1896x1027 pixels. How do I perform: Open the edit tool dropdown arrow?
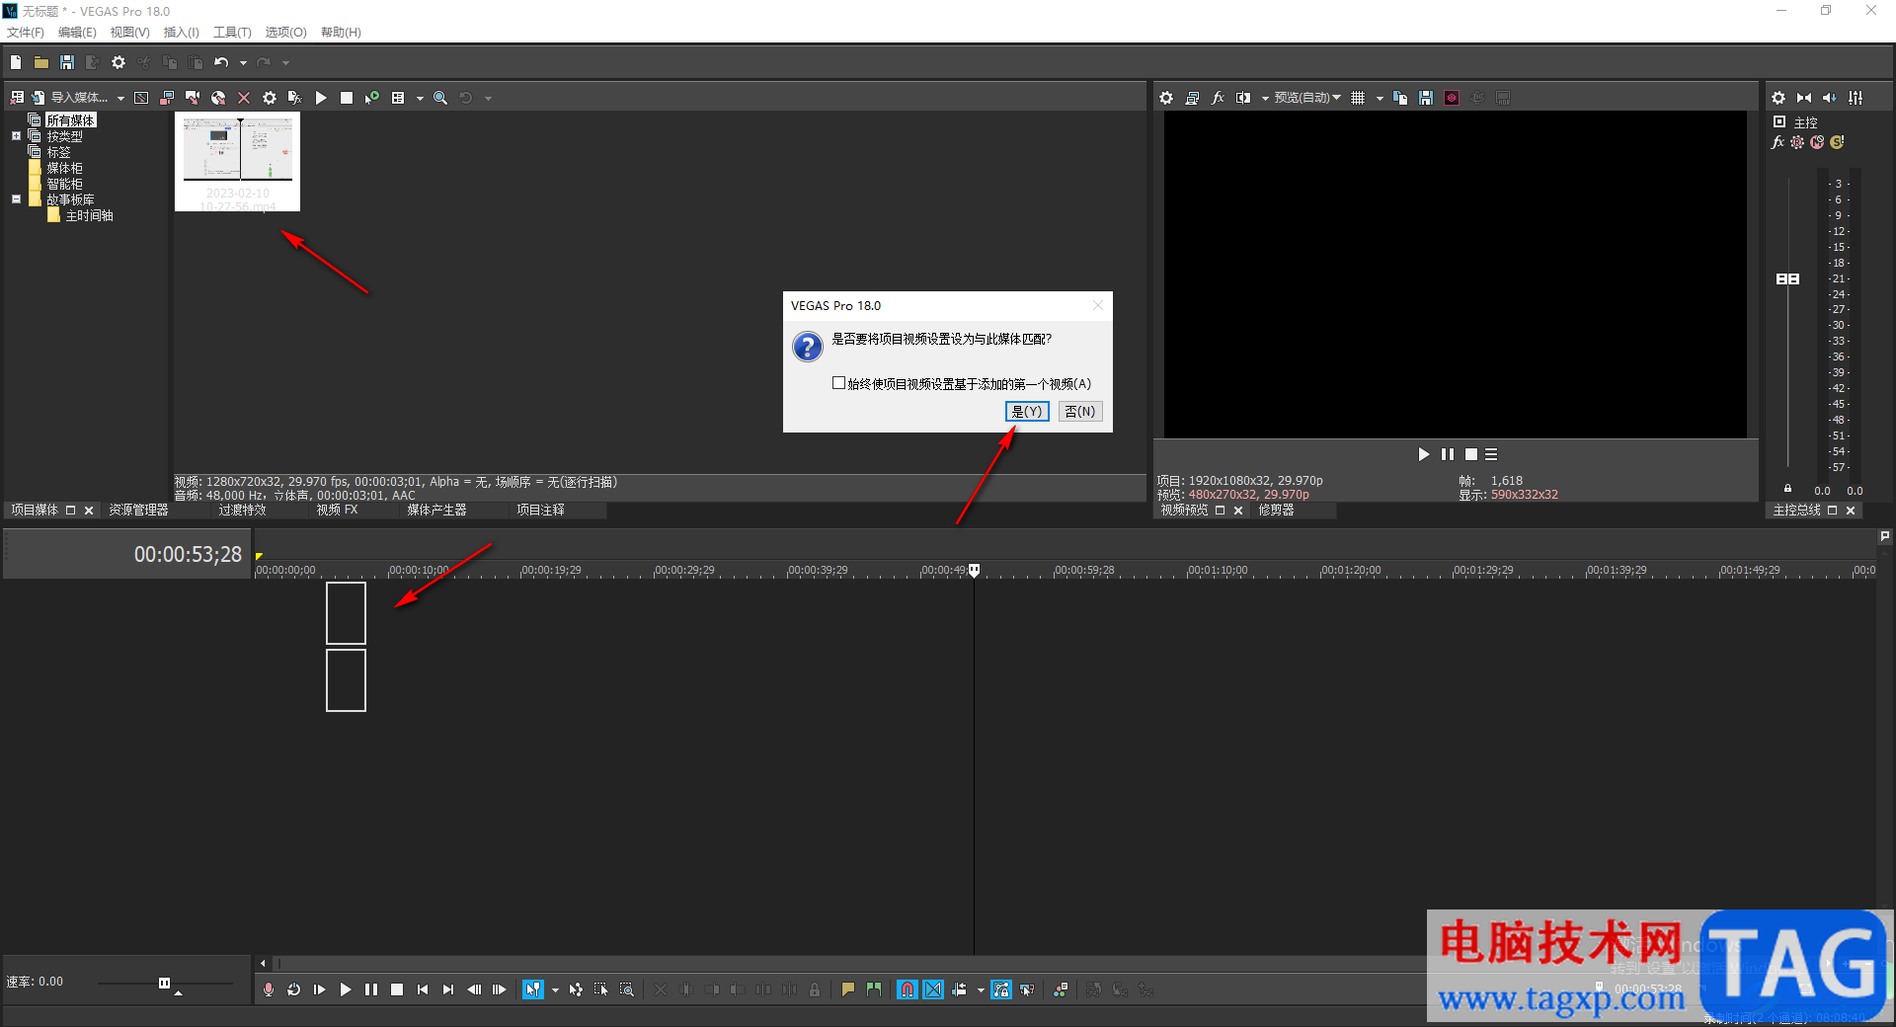555,990
